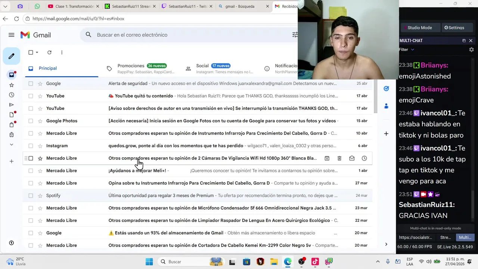Open search filter options icon
Image resolution: width=478 pixels, height=269 pixels.
click(295, 35)
